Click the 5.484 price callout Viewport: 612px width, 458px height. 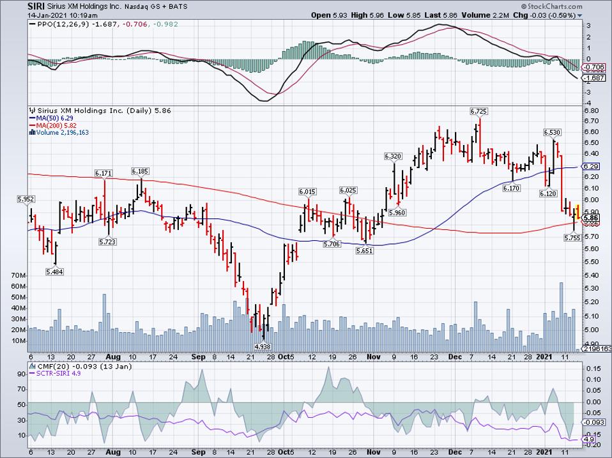pyautogui.click(x=55, y=272)
